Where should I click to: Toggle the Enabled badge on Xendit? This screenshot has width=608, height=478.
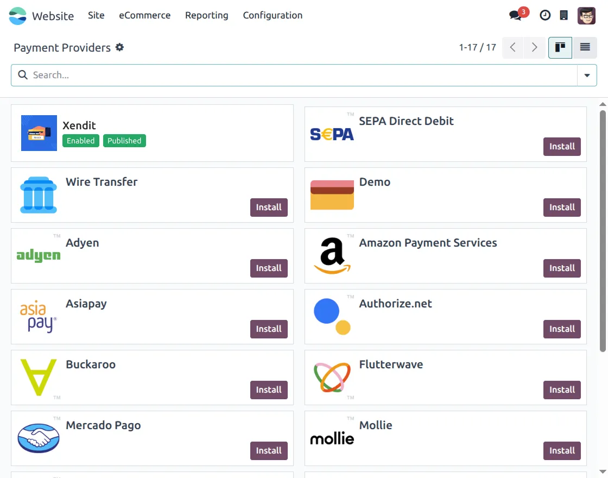click(80, 141)
